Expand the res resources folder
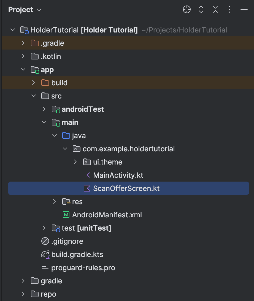The image size is (254, 301). click(x=55, y=202)
